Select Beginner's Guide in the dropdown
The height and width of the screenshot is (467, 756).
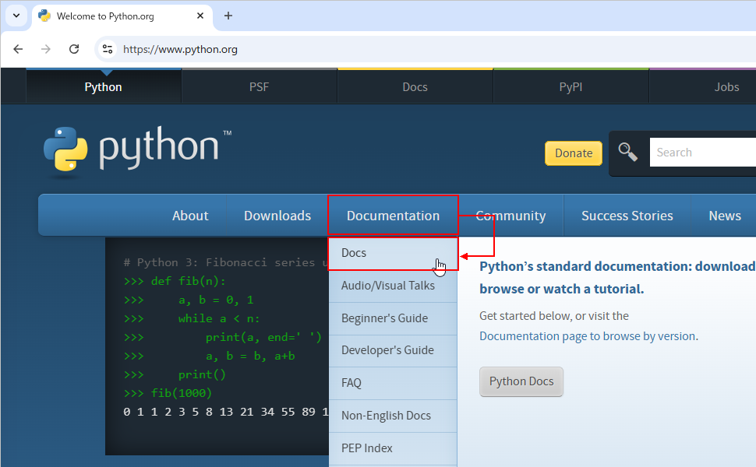click(x=393, y=318)
